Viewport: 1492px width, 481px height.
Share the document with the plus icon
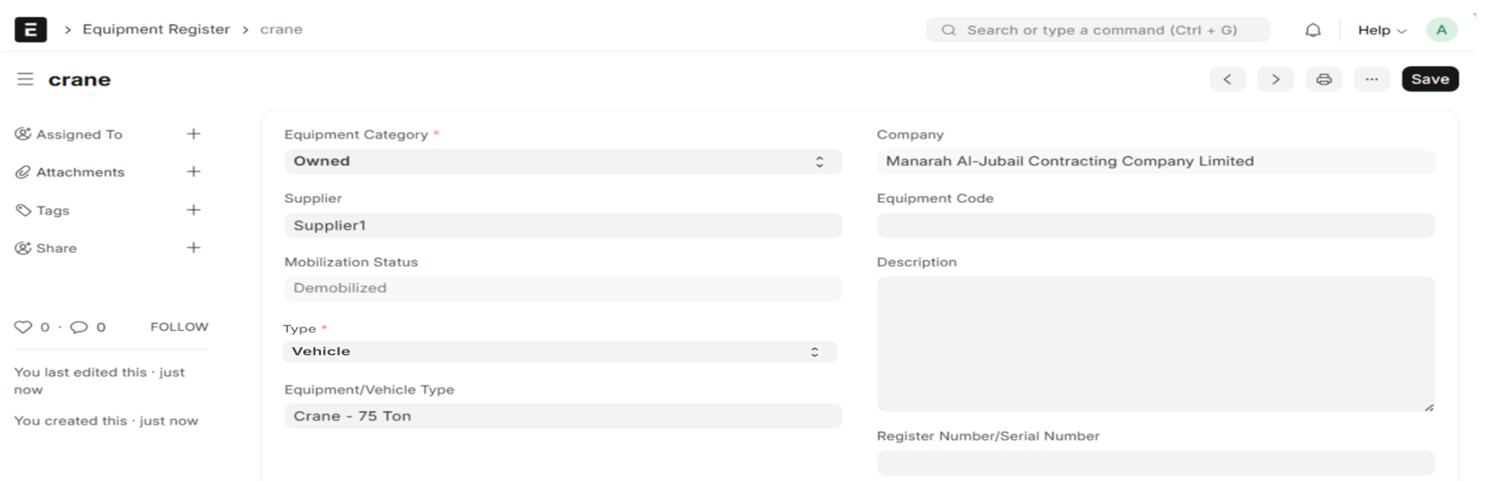pos(194,248)
